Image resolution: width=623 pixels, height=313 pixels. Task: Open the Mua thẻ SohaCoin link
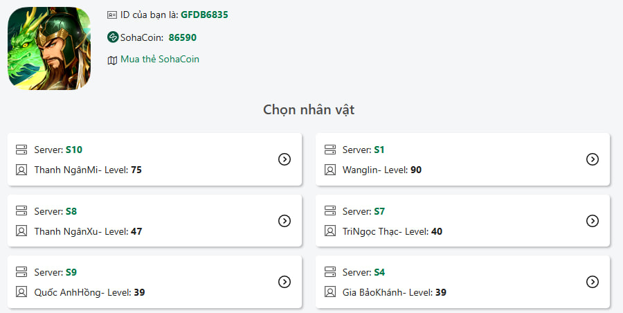(x=160, y=60)
